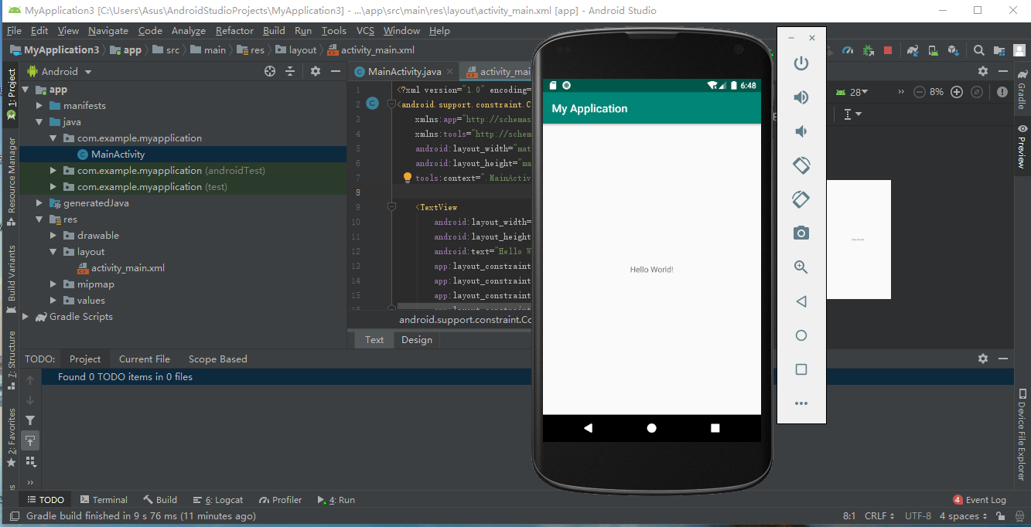Open the Event Log in status bar
Image resolution: width=1031 pixels, height=527 pixels.
tap(979, 500)
